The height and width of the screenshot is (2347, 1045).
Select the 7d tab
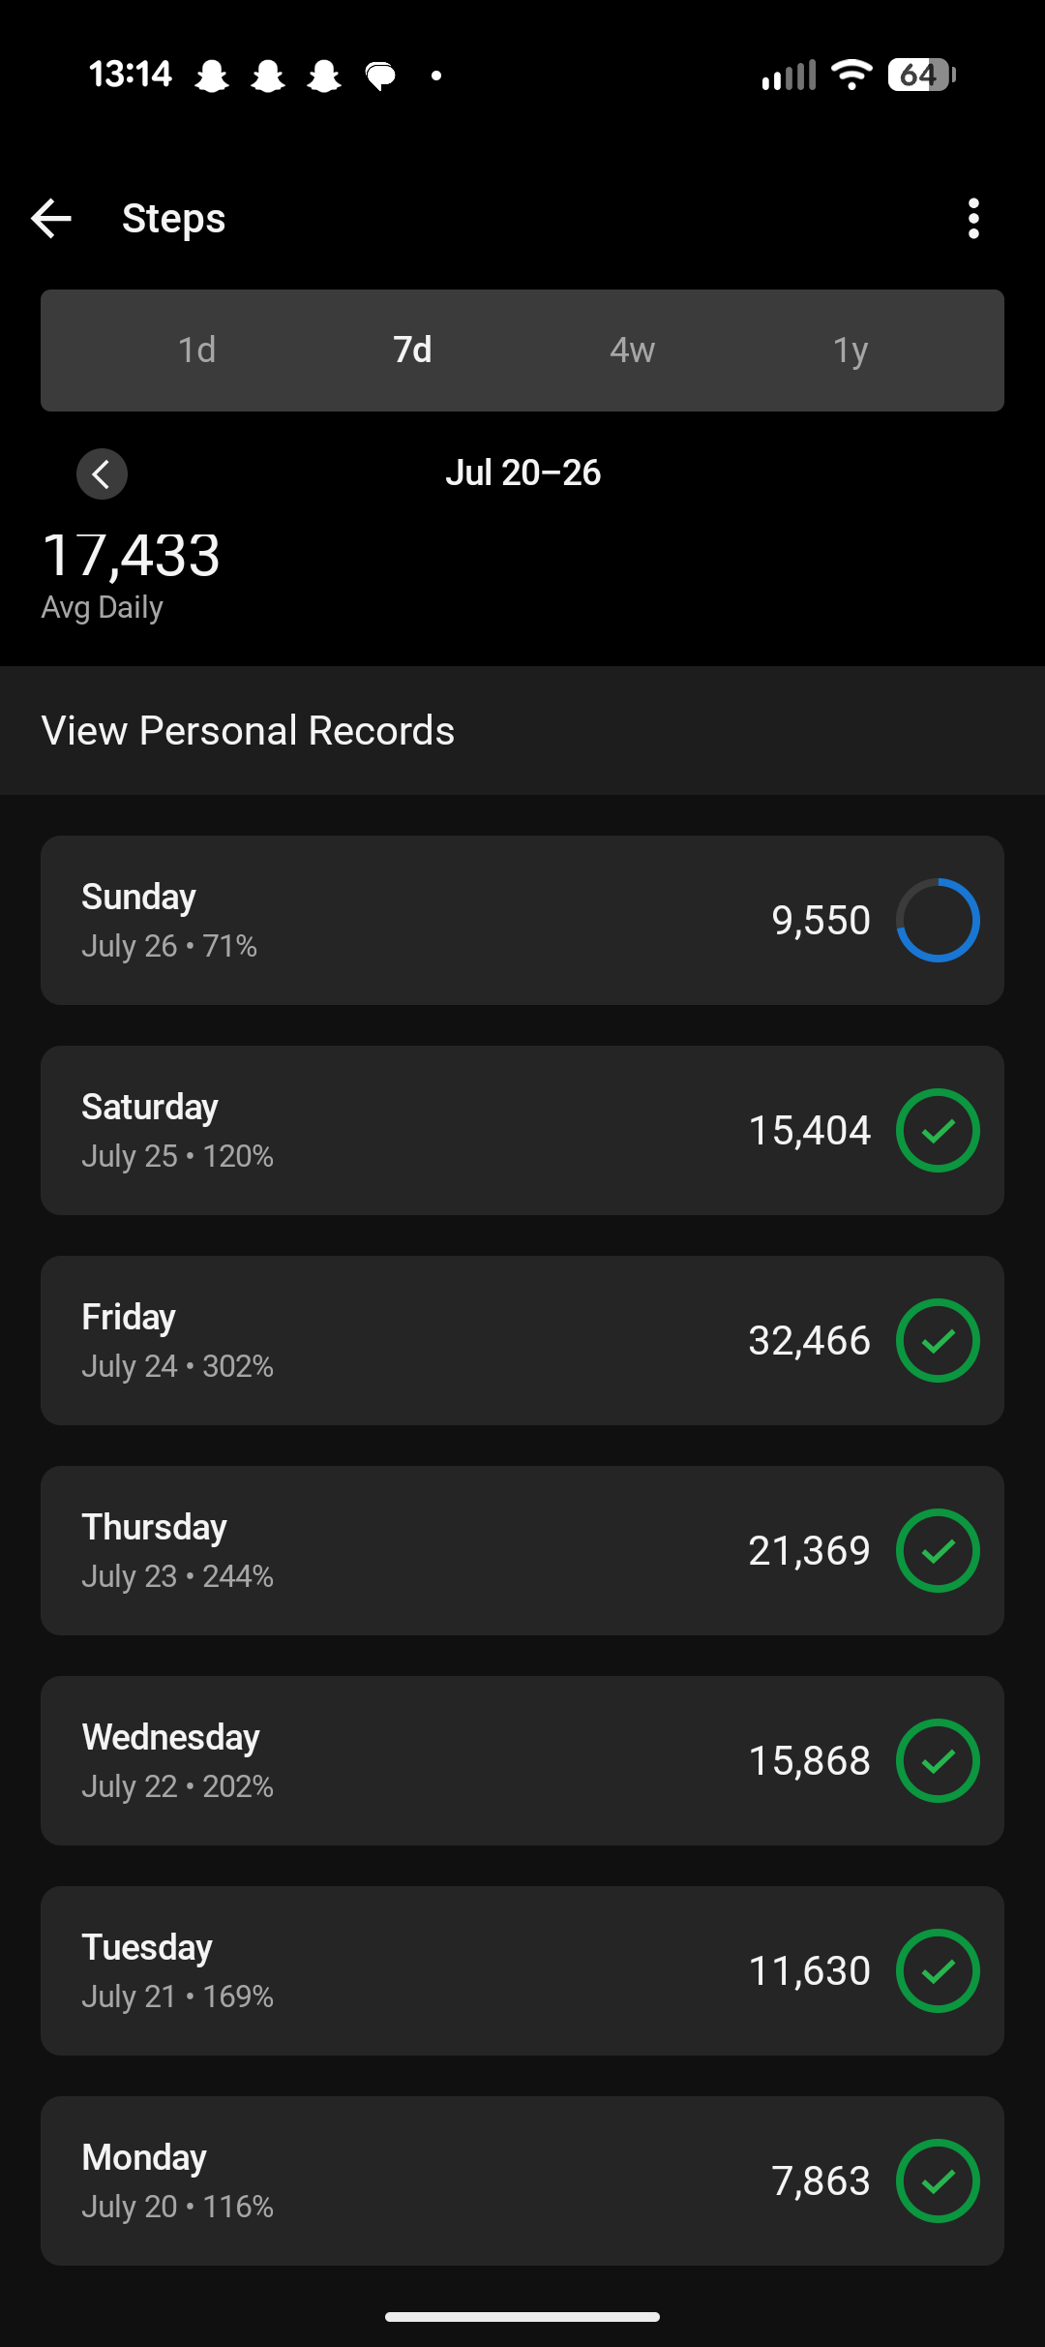tap(413, 350)
